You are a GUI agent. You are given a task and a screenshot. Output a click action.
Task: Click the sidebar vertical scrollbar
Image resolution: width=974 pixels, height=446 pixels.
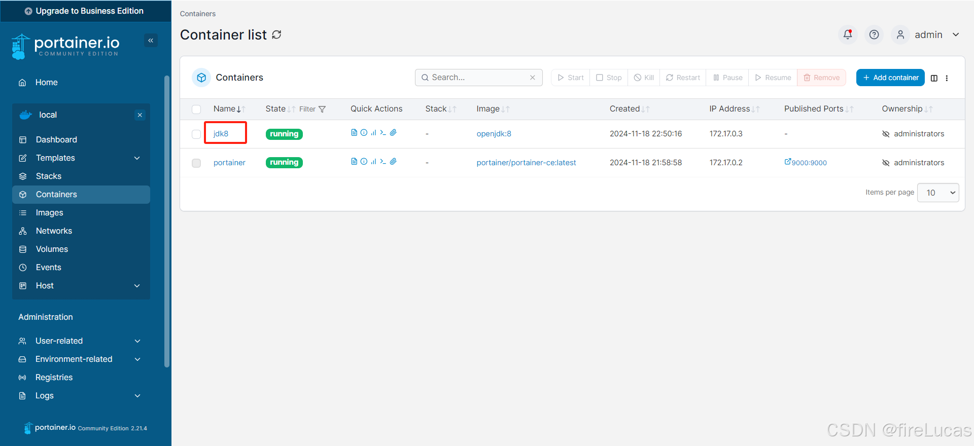[x=167, y=221]
